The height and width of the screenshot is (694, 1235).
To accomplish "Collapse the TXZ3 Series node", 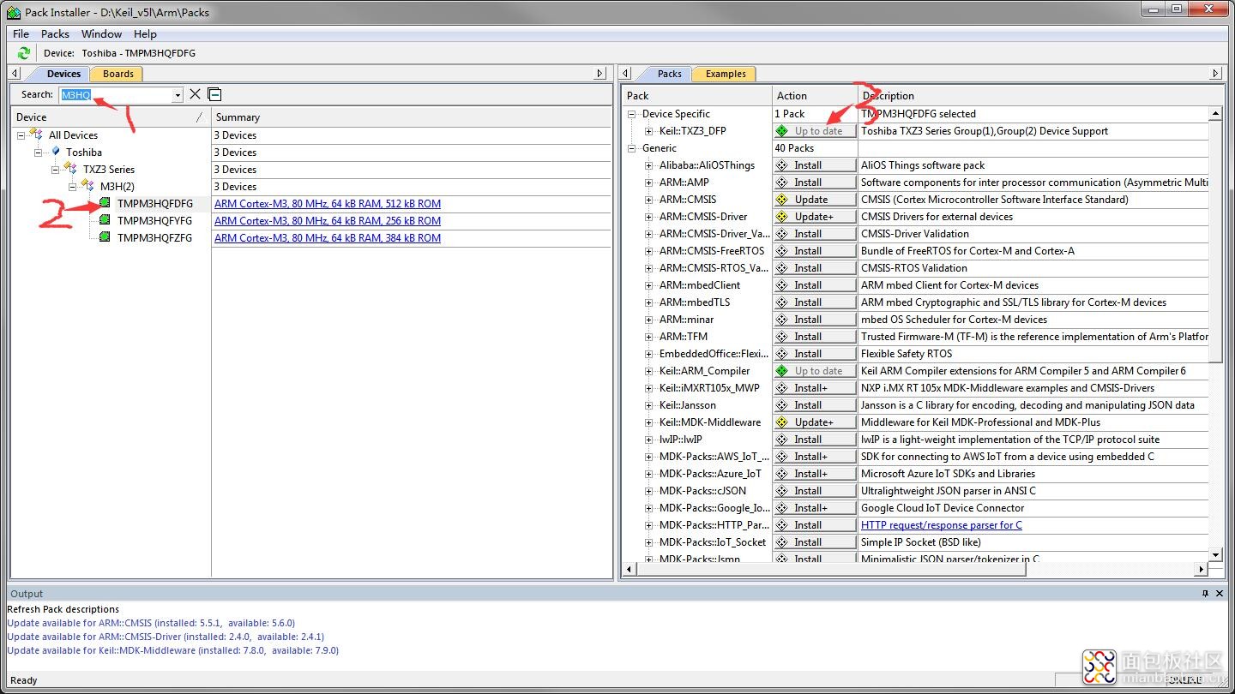I will click(57, 170).
